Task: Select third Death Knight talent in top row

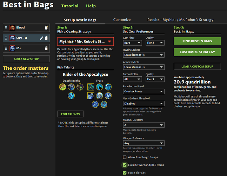Action: (x=80, y=87)
